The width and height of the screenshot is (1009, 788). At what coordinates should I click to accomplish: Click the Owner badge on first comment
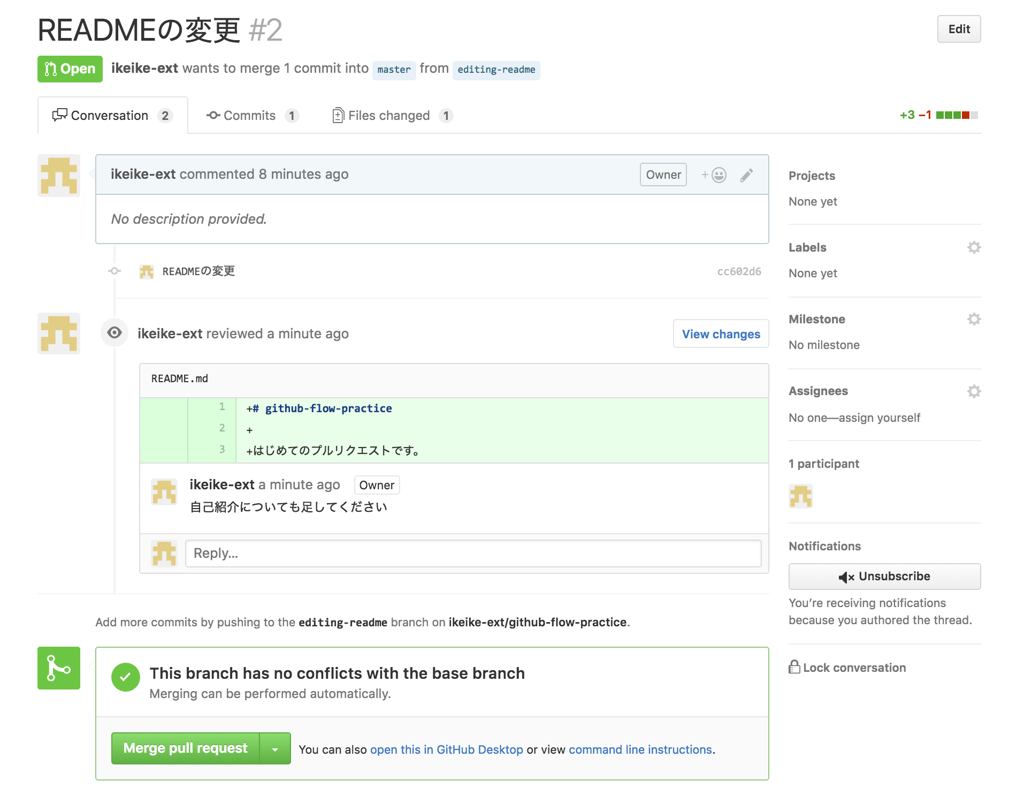click(663, 175)
